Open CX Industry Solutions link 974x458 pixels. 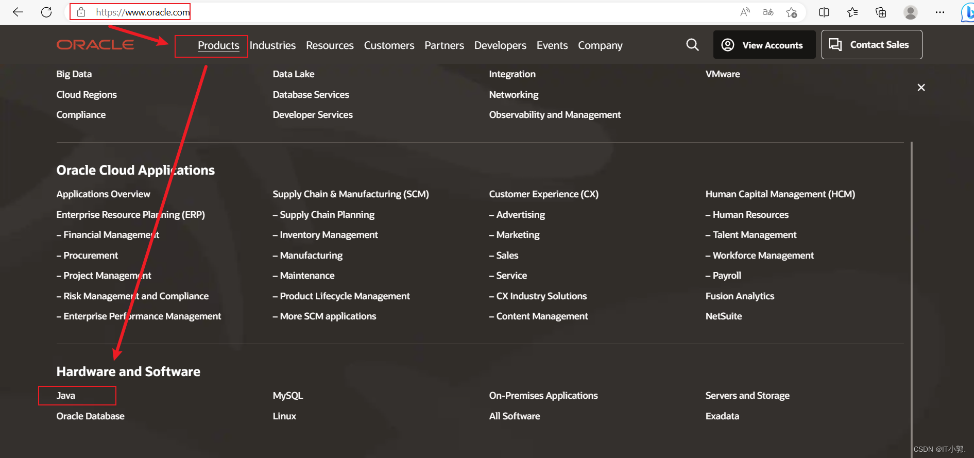pos(538,296)
